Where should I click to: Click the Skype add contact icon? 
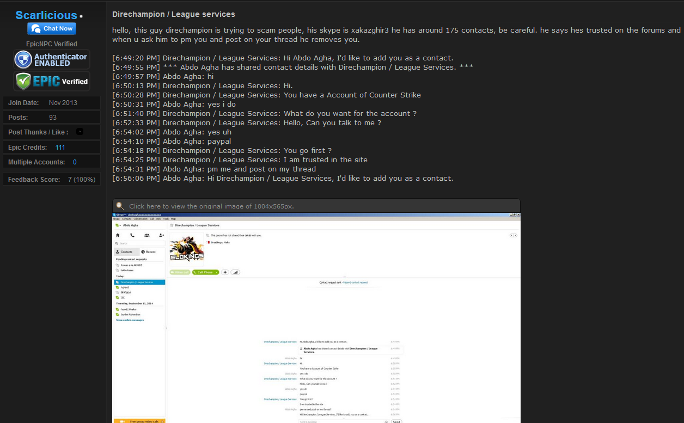[x=162, y=235]
